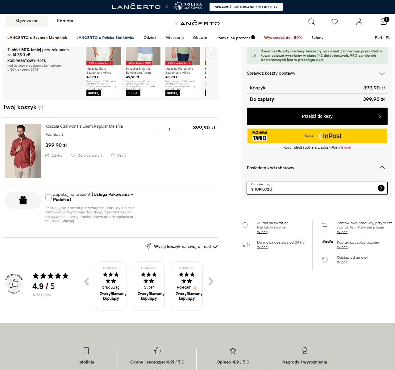This screenshot has height=370, width=395.
Task: Click the Infolinia phone icon
Action: [86, 351]
